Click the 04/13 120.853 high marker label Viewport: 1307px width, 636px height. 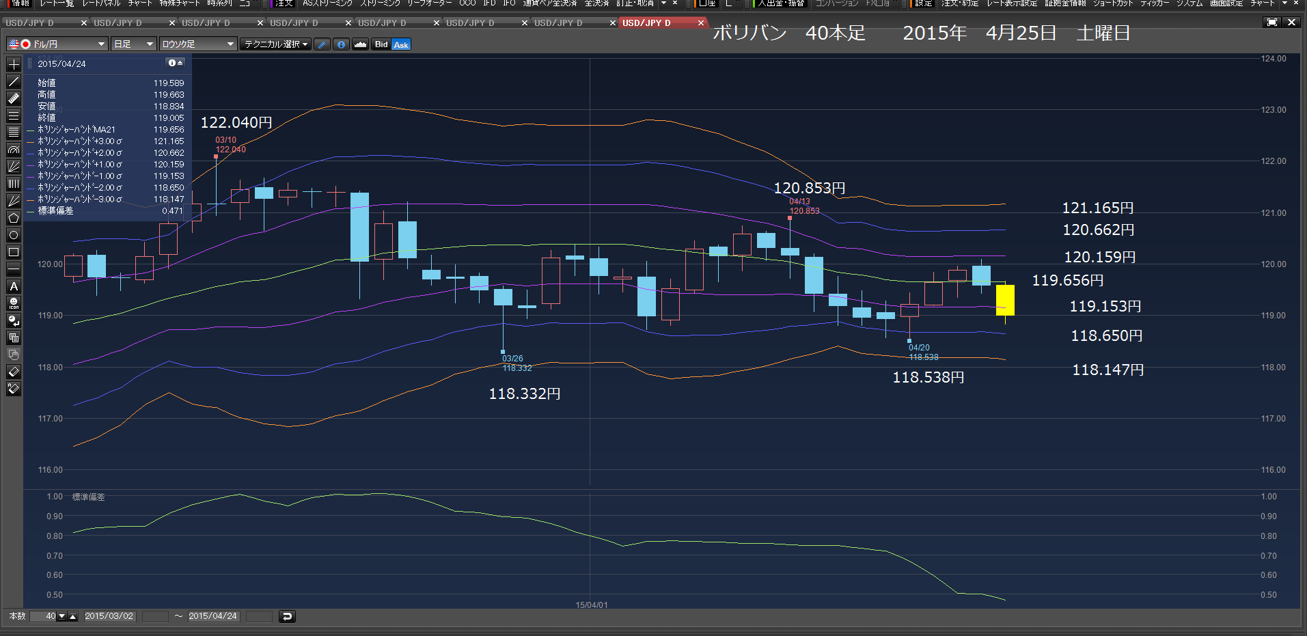tap(803, 206)
